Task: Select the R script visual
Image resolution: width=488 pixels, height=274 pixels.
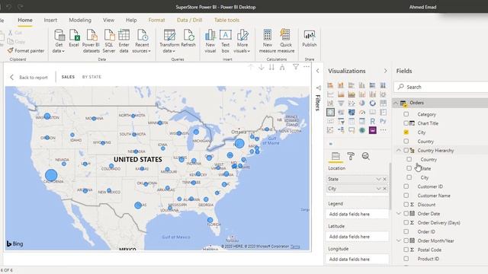Action: click(x=373, y=121)
